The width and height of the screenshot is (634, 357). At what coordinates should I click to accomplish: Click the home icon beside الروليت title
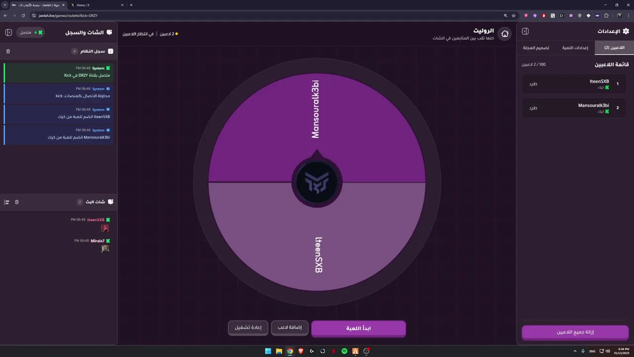(505, 34)
